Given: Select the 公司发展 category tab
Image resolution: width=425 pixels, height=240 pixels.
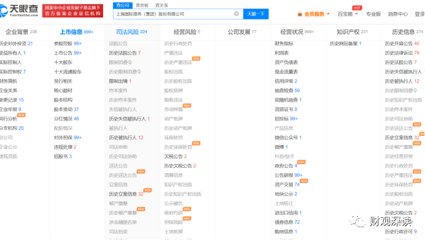Looking at the screenshot, I should point(242,32).
